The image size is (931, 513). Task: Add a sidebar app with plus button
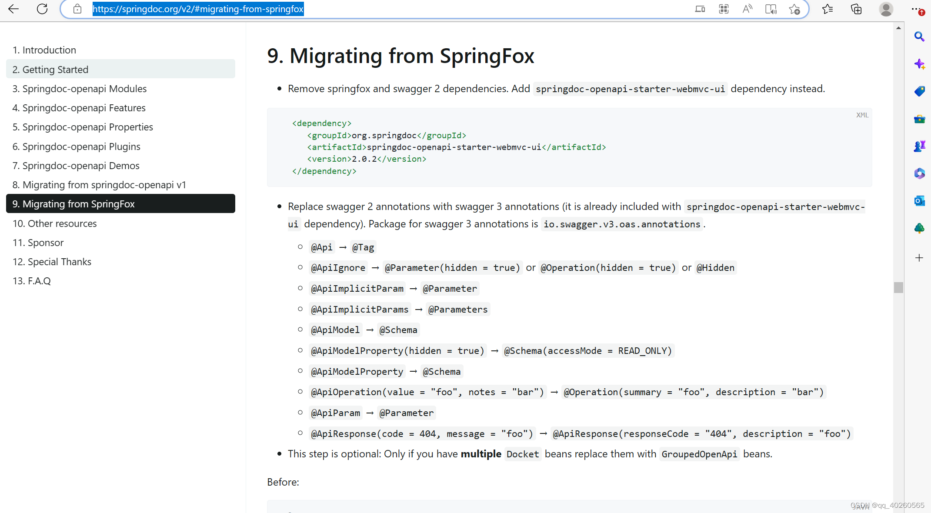click(x=919, y=258)
